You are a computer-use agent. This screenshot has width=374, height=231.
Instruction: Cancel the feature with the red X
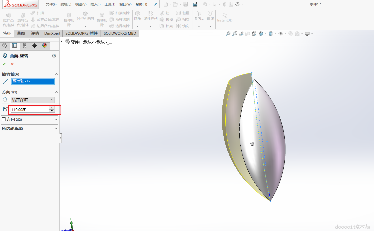(12, 64)
